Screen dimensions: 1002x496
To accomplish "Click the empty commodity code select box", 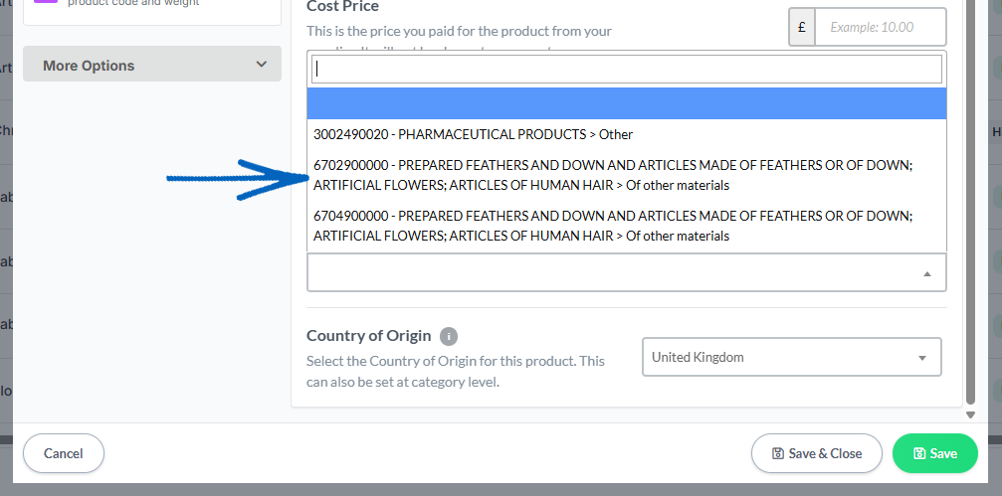I will (x=626, y=272).
